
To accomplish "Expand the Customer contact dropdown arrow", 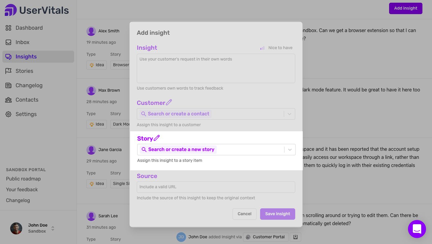I will (289, 114).
